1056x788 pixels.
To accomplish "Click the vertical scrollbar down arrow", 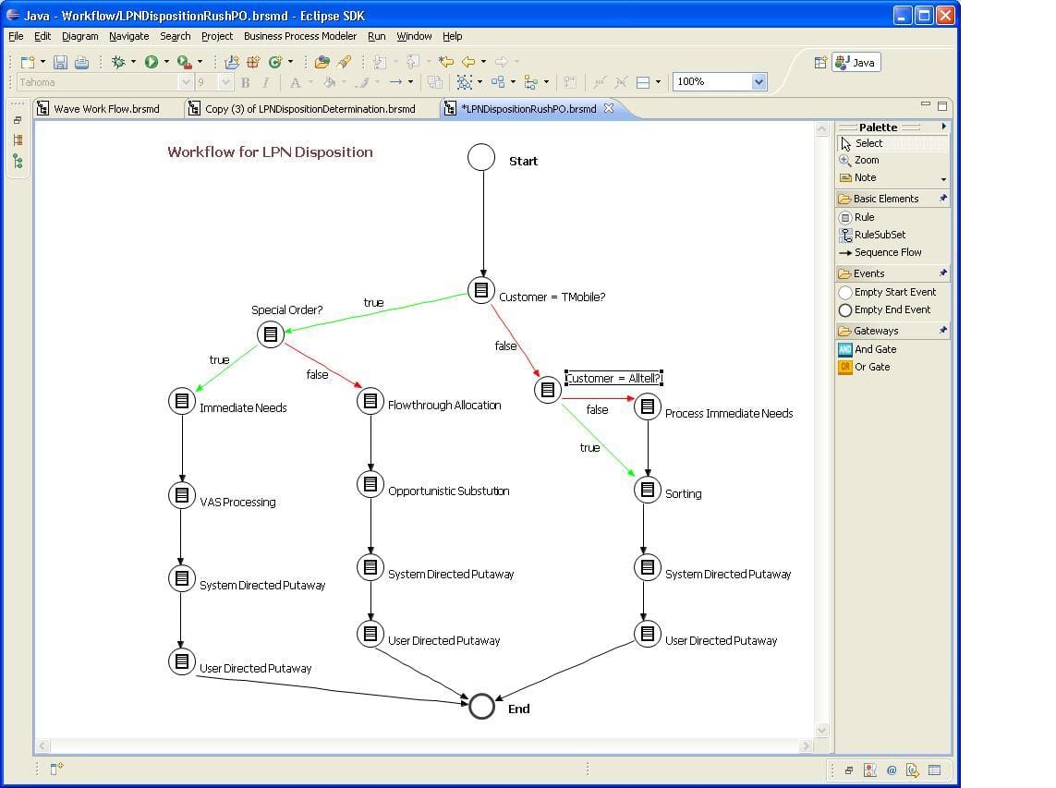I will tap(821, 730).
